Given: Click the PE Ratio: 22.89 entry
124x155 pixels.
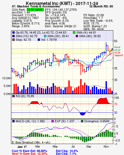Looking at the screenshot, I should pos(94,15).
